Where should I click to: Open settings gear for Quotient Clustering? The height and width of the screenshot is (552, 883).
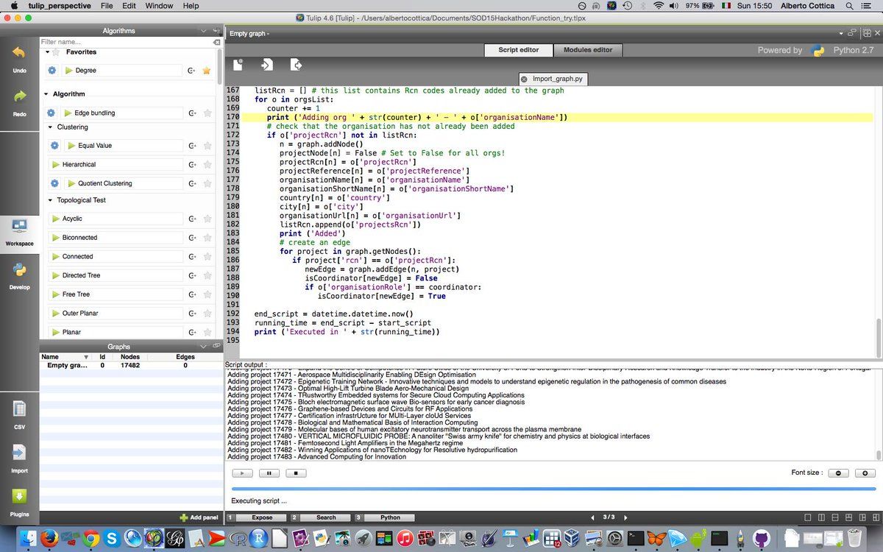[x=54, y=183]
